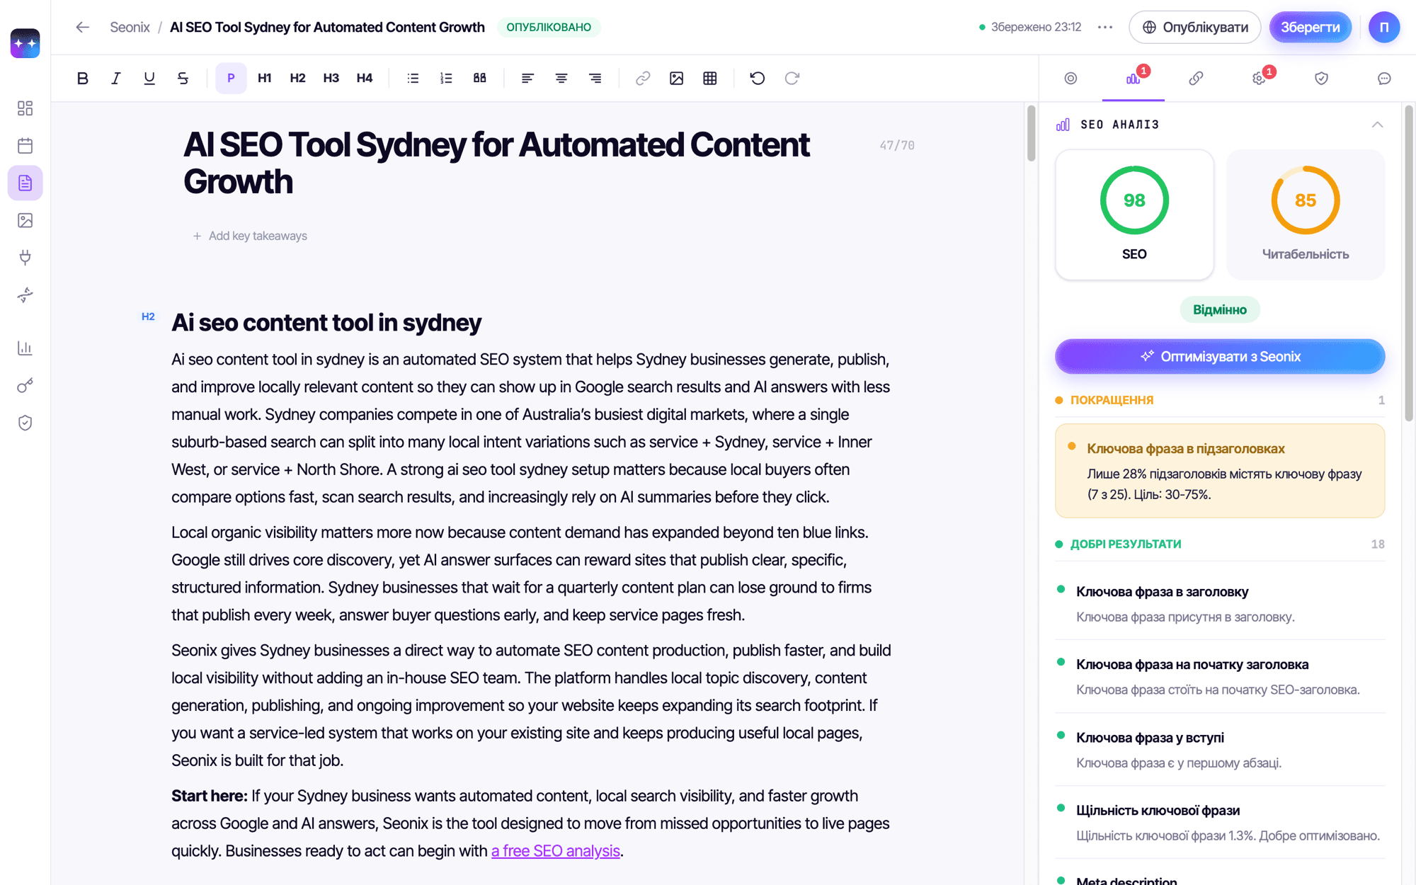Open the key sidebar icon
This screenshot has height=885, width=1416.
[x=25, y=385]
